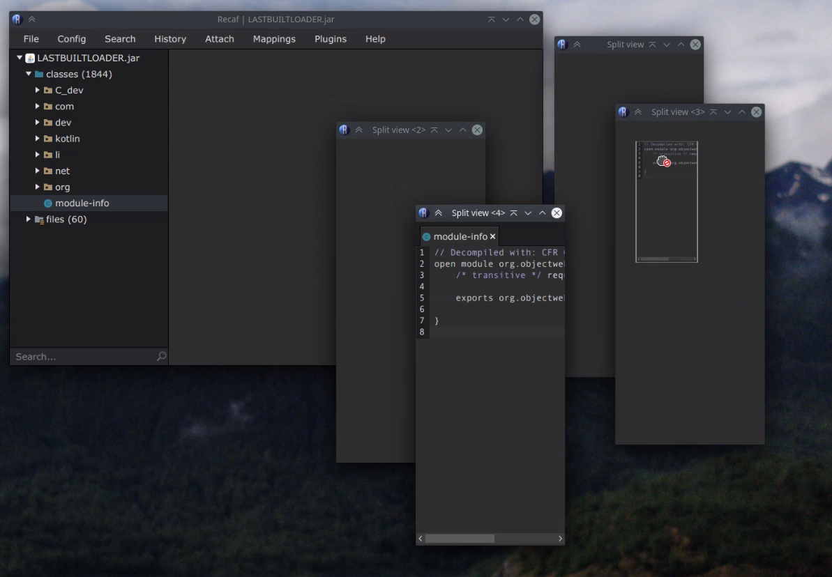
Task: Click the shade double-arrow in Split view <3>
Action: point(638,112)
